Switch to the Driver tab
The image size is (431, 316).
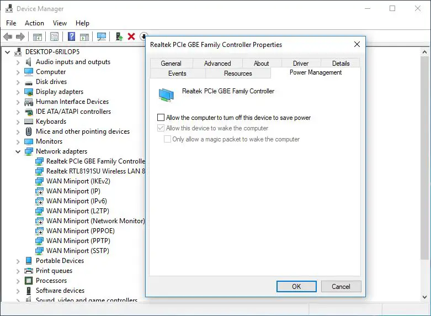(301, 64)
